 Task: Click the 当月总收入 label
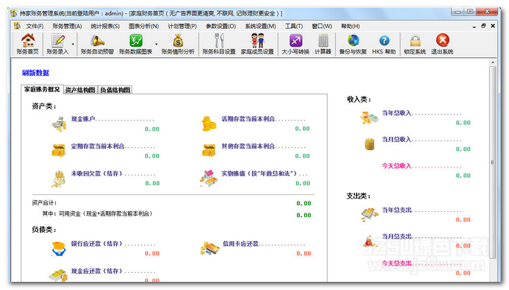coord(397,139)
